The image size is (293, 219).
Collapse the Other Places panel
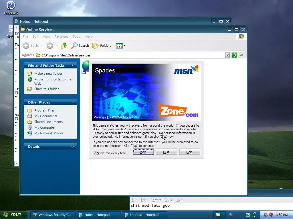click(72, 102)
